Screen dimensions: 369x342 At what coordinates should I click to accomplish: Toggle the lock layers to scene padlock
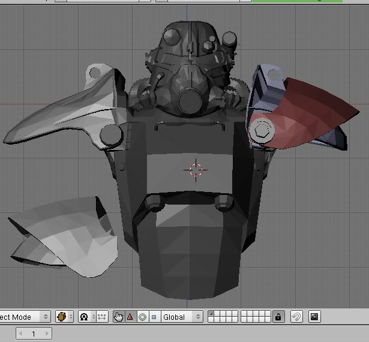(x=278, y=317)
